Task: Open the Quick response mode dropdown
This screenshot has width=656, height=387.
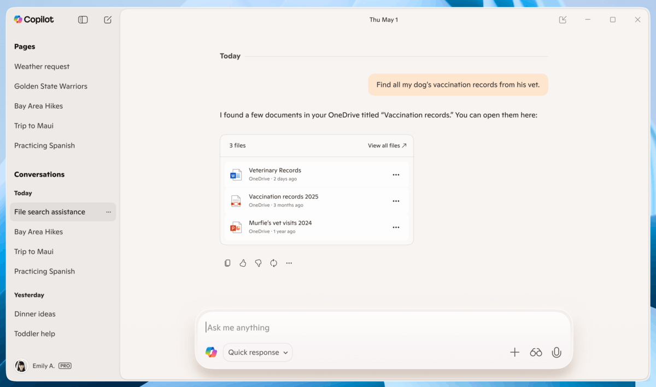Action: (x=257, y=353)
